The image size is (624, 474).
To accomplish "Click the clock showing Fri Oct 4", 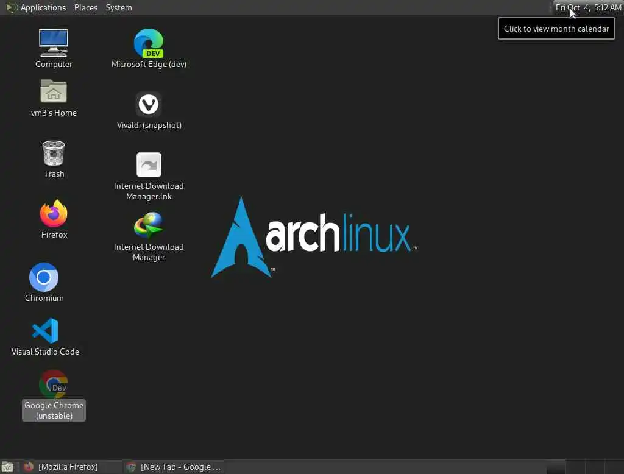I will (588, 7).
